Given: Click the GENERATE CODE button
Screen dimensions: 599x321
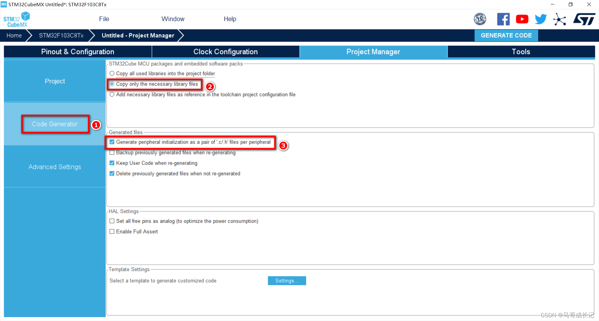Looking at the screenshot, I should click(x=506, y=36).
